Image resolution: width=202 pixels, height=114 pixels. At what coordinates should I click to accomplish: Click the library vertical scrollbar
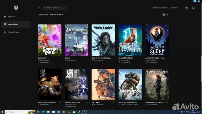(x=201, y=69)
